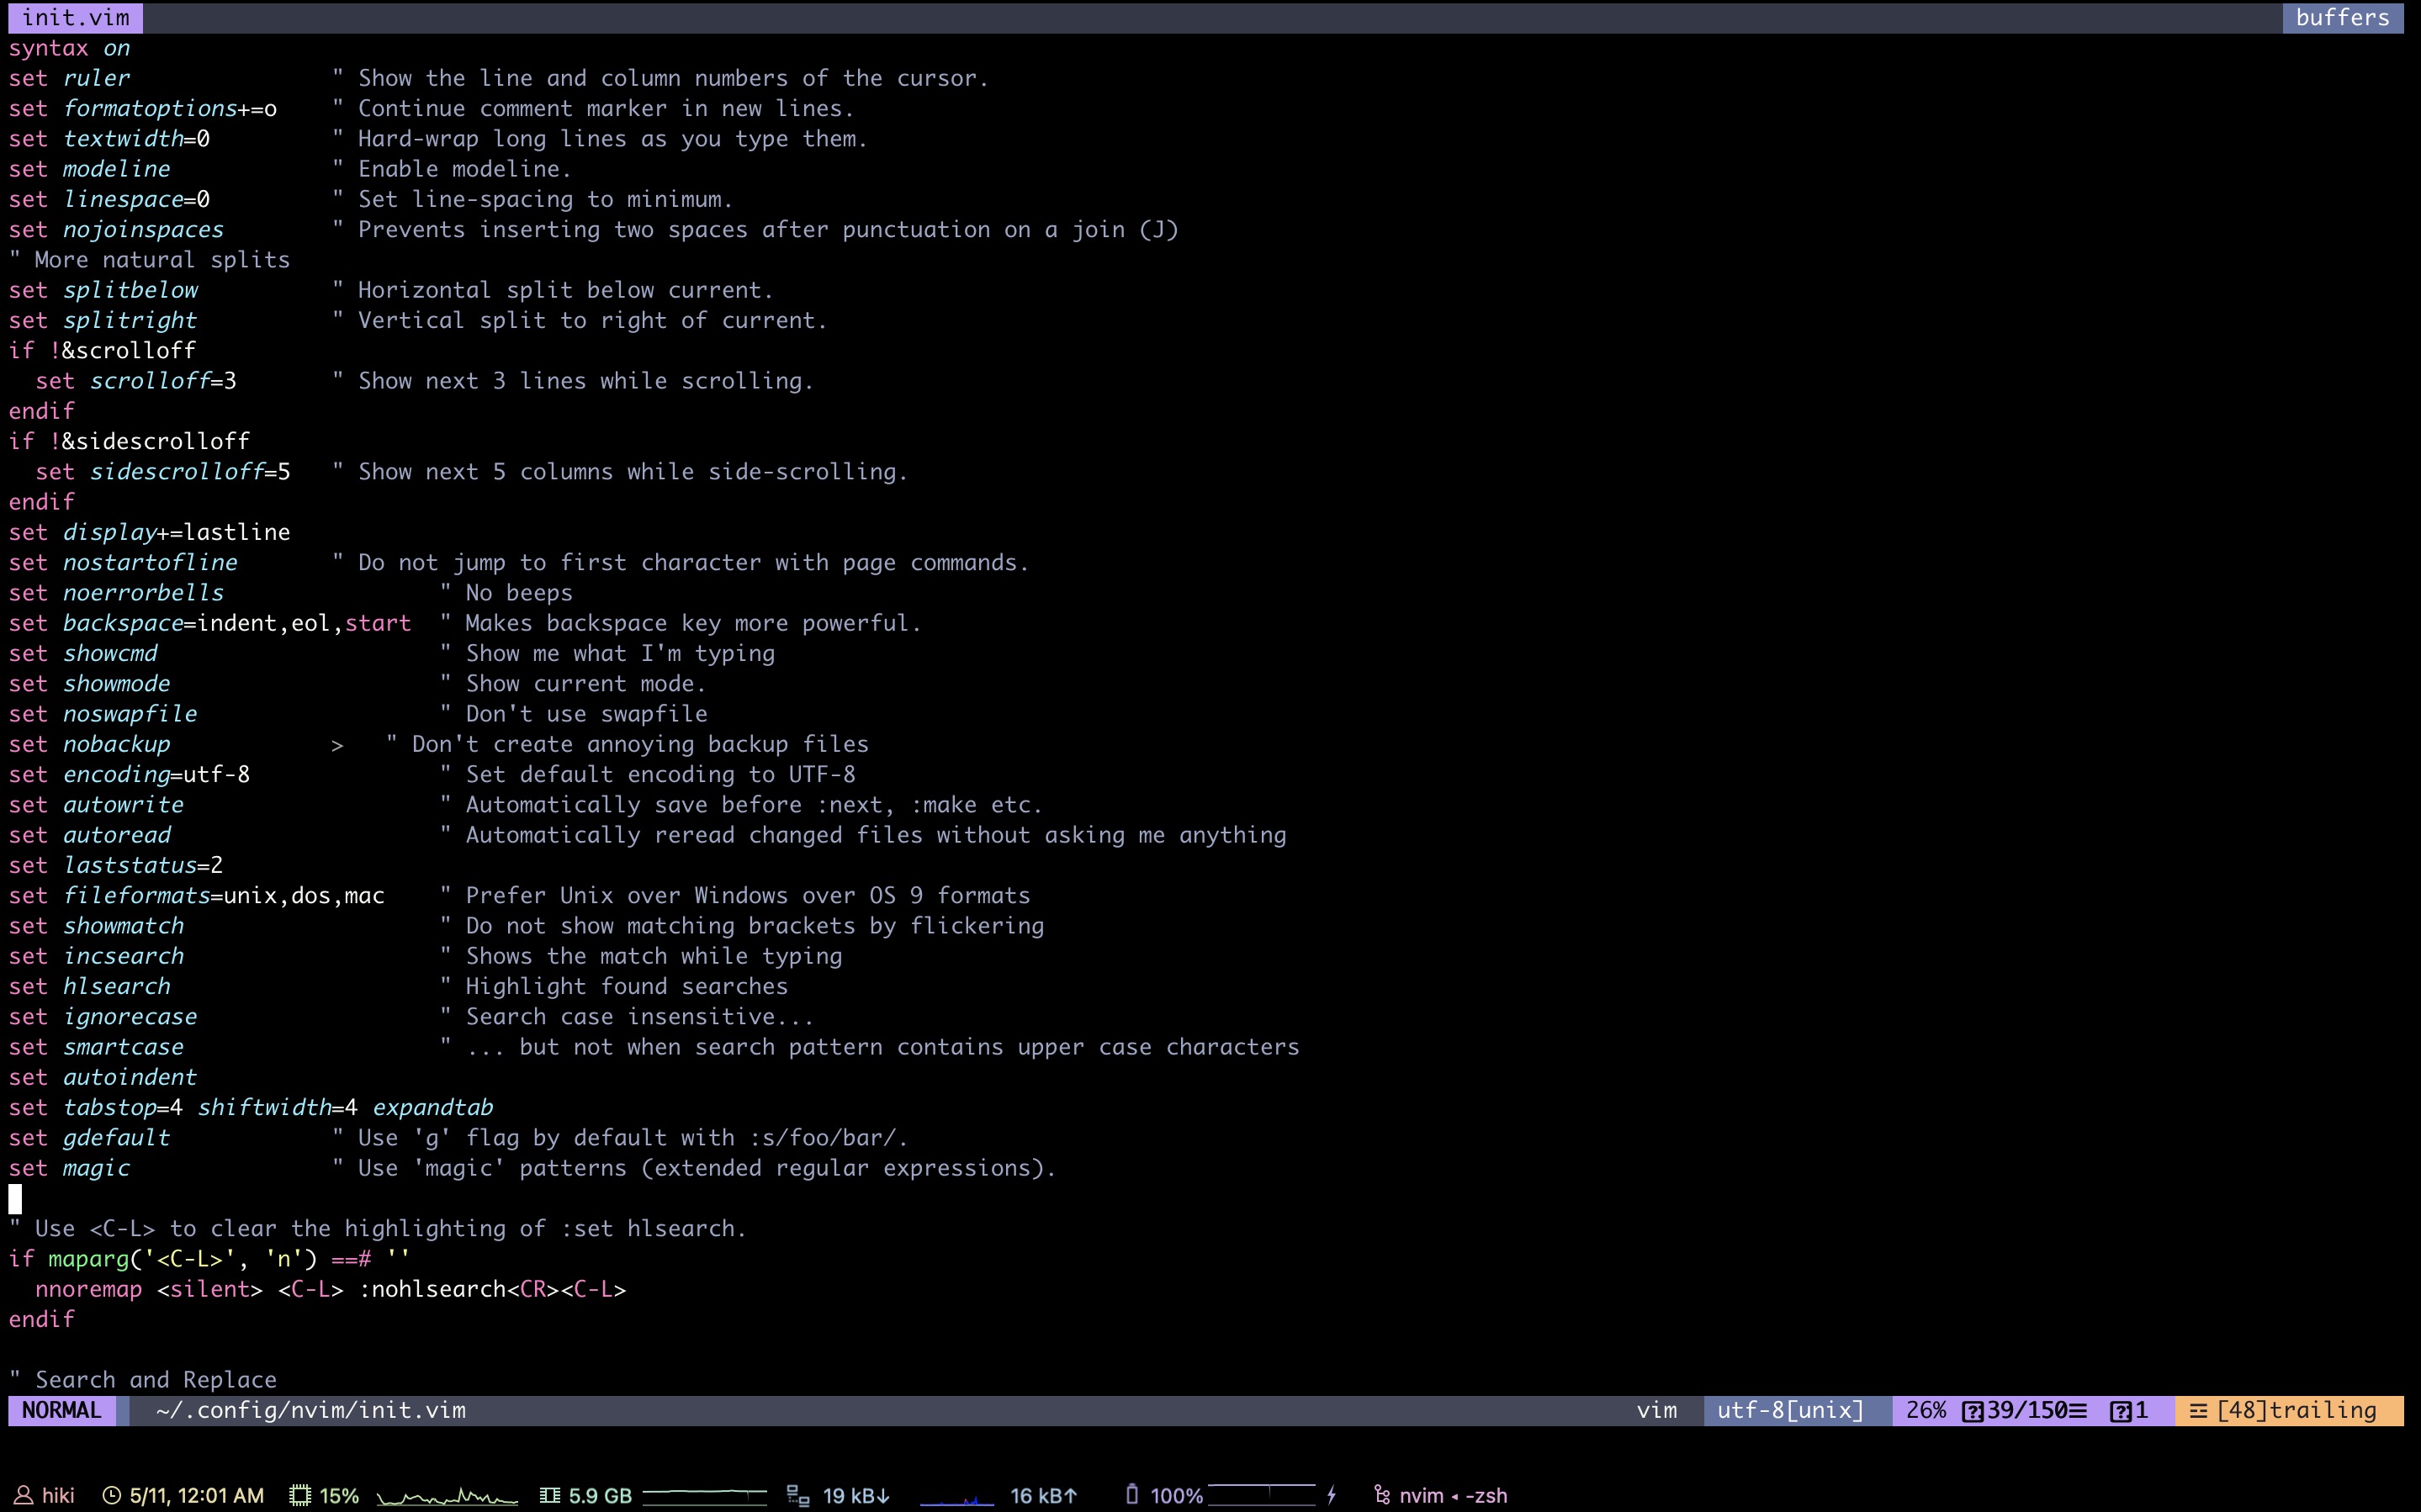Click the ~/.config/nvim/init.vim file path
Viewport: 2421px width, 1512px height.
click(311, 1410)
